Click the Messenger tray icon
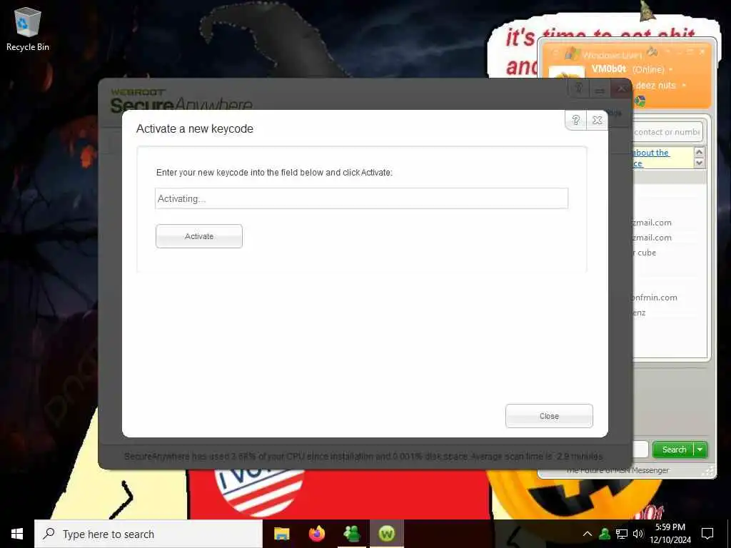Screen dimensions: 731x548 (x=605, y=534)
